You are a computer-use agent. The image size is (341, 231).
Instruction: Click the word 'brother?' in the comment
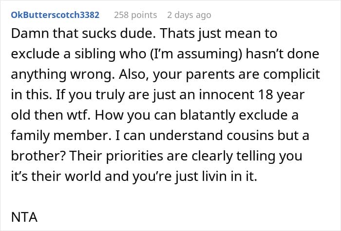[38, 156]
